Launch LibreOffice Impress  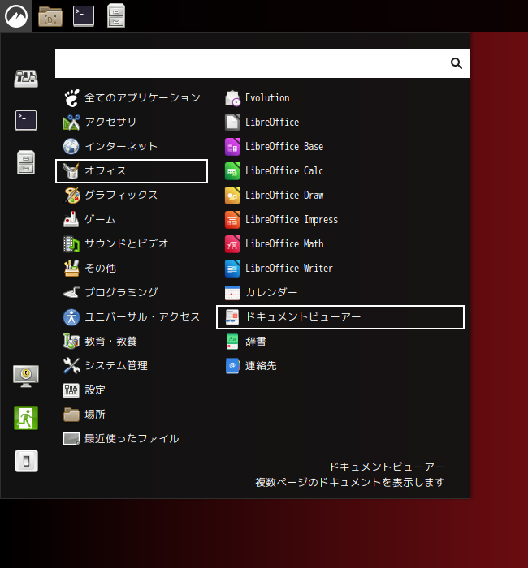coord(340,220)
